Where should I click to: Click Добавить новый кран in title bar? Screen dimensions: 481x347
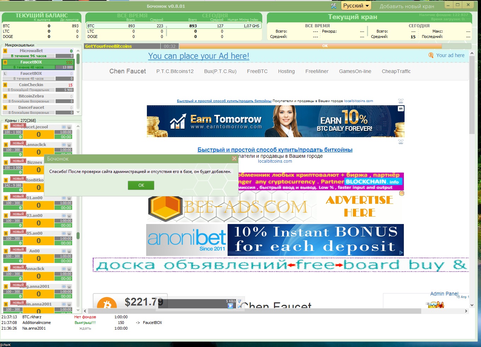407,6
